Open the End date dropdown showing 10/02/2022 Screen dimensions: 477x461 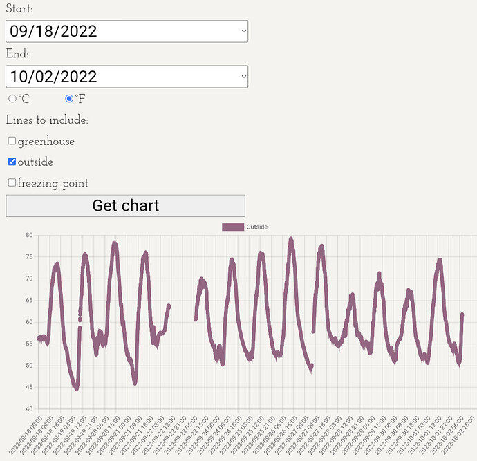tap(127, 77)
